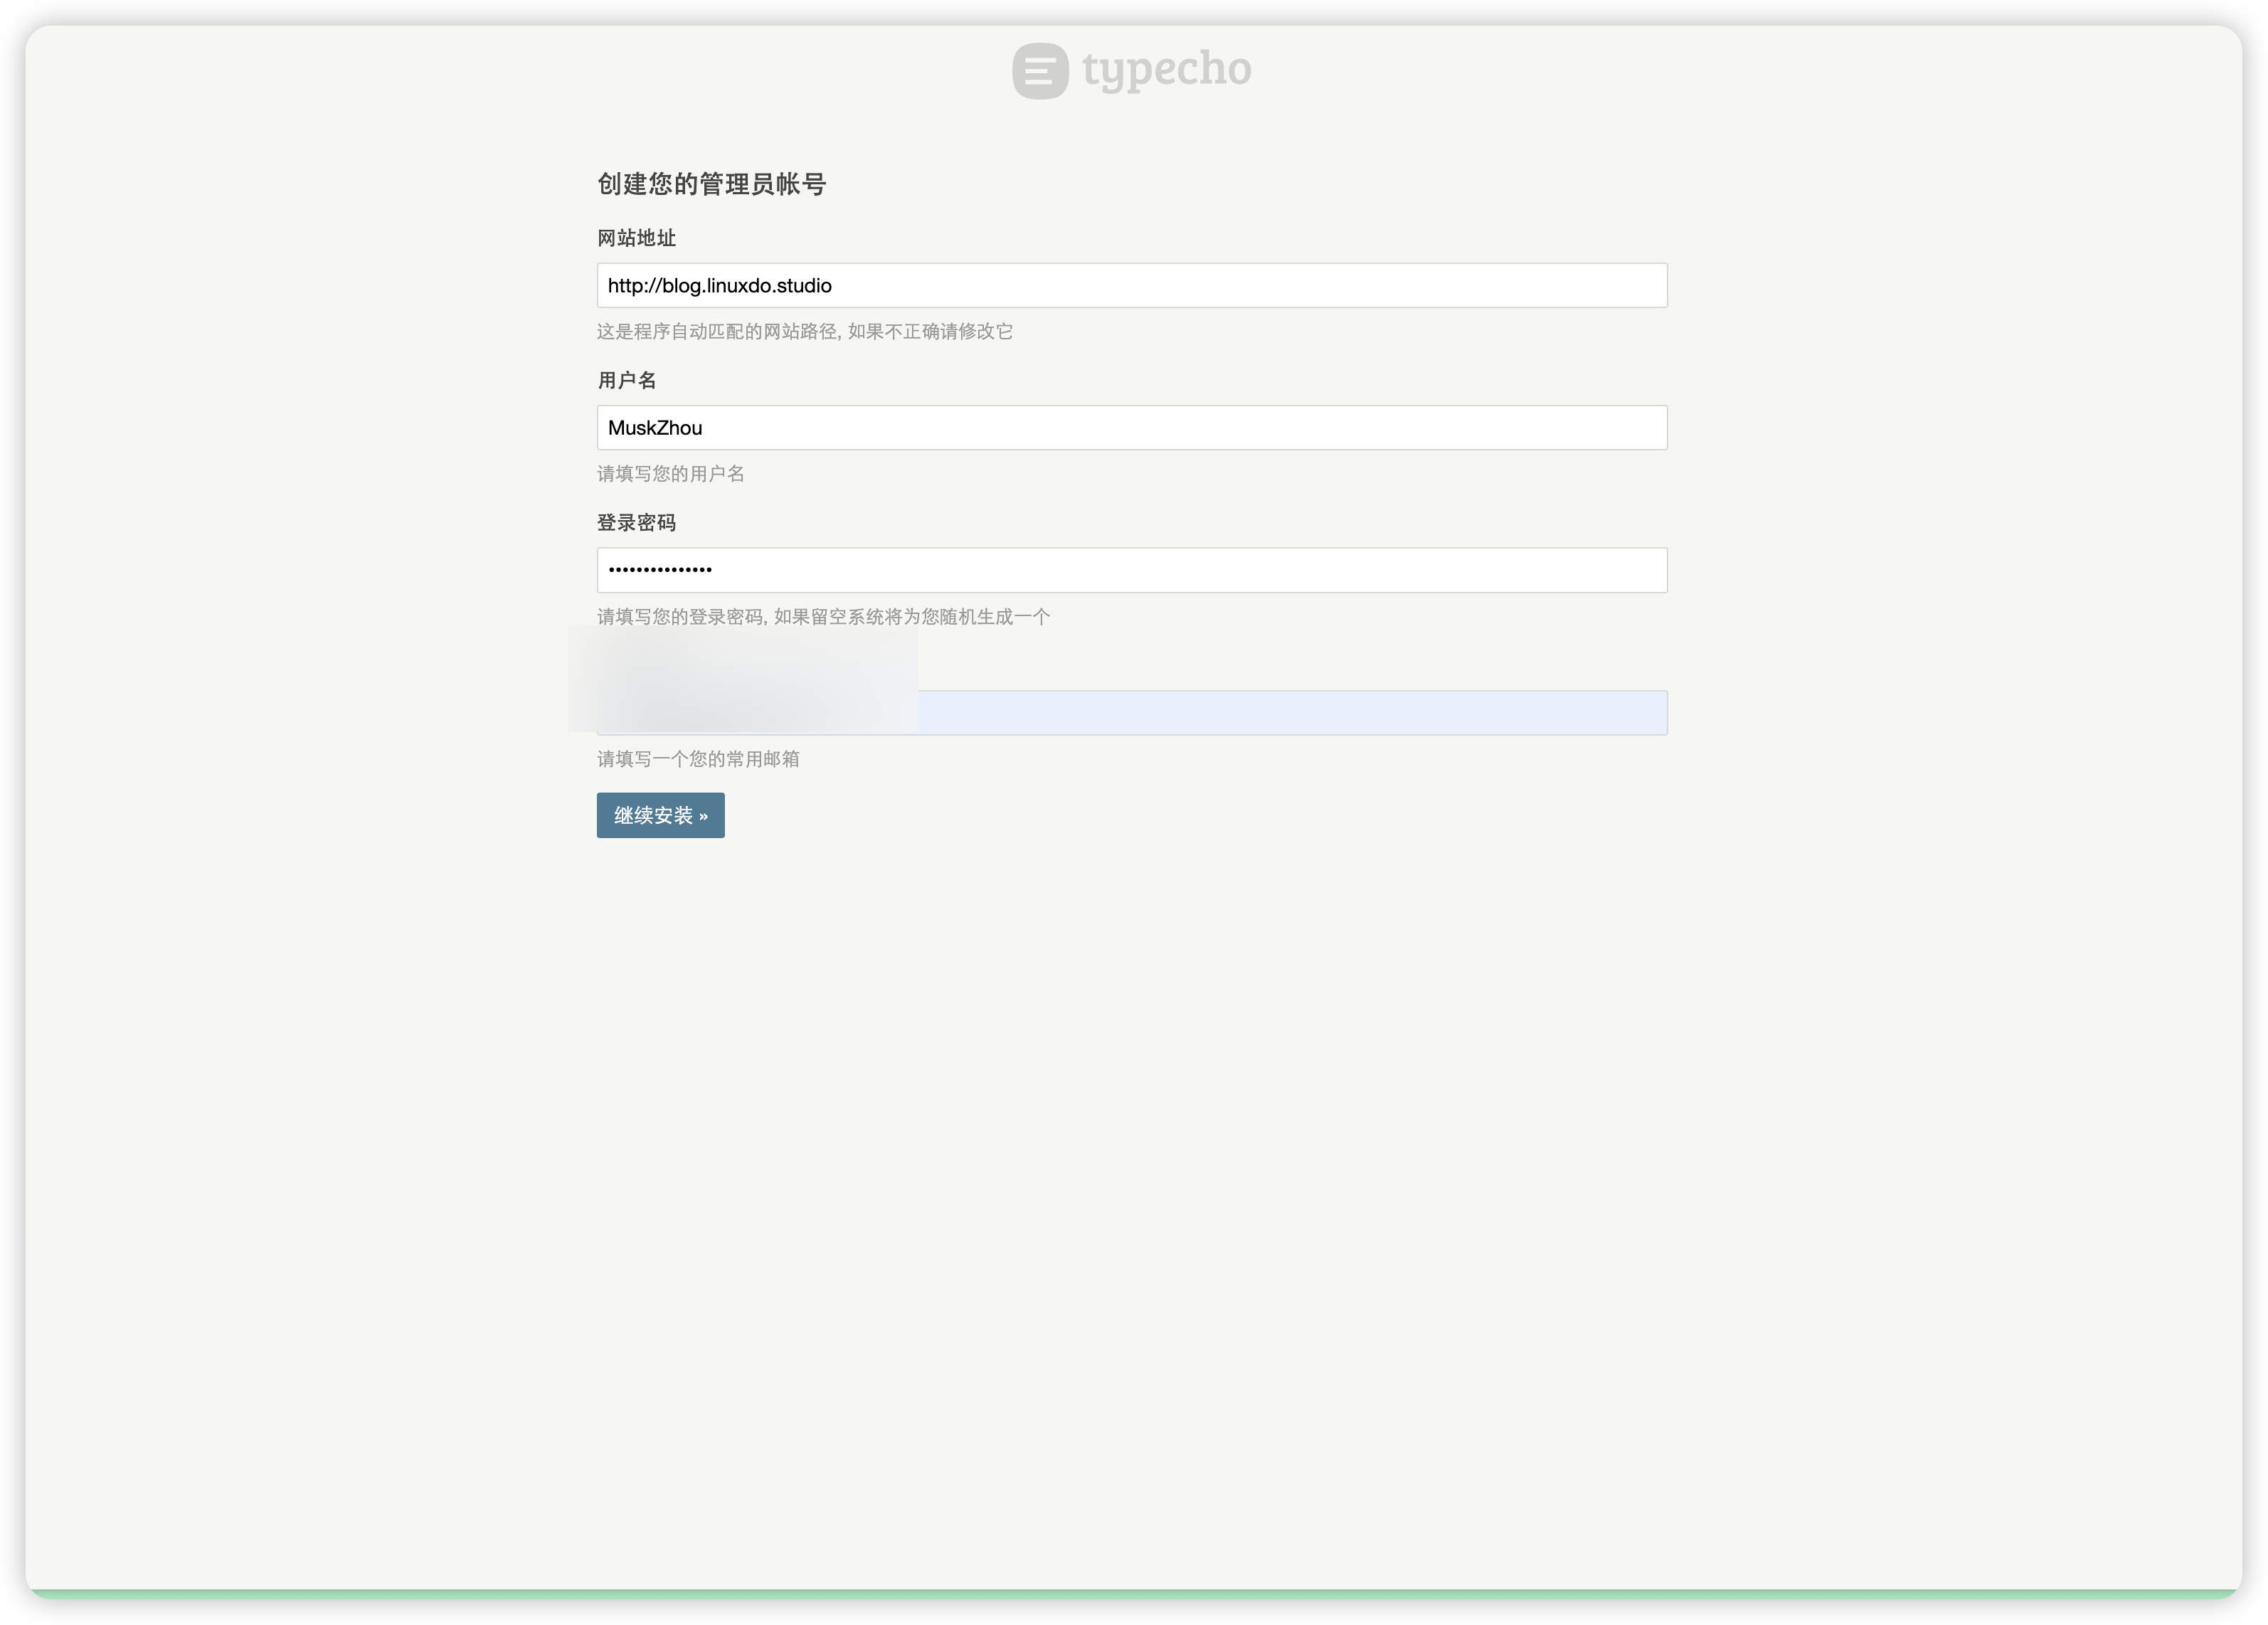Click the 用户名 field label

(x=627, y=380)
